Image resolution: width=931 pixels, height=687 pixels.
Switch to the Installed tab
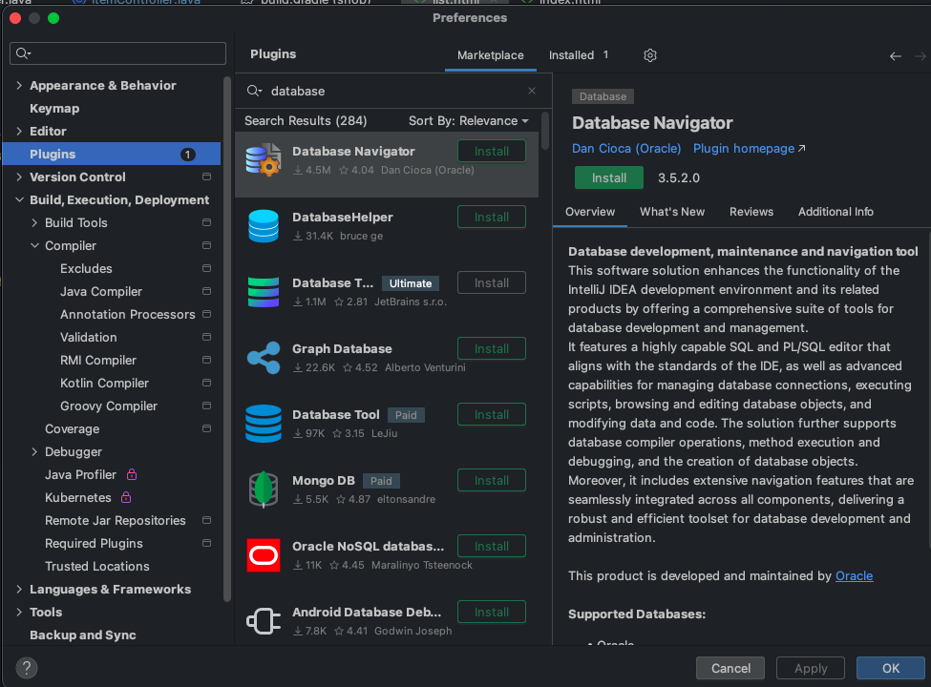(x=579, y=55)
